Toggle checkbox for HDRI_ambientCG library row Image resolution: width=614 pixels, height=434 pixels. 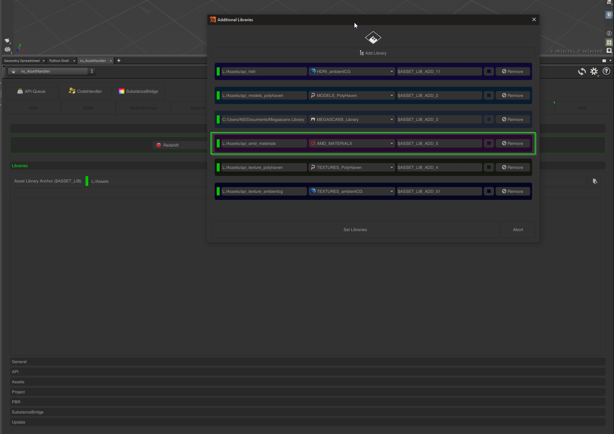(x=489, y=72)
